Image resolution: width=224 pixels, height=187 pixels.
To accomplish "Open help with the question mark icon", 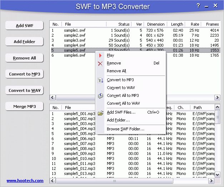I will pyautogui.click(x=198, y=6).
